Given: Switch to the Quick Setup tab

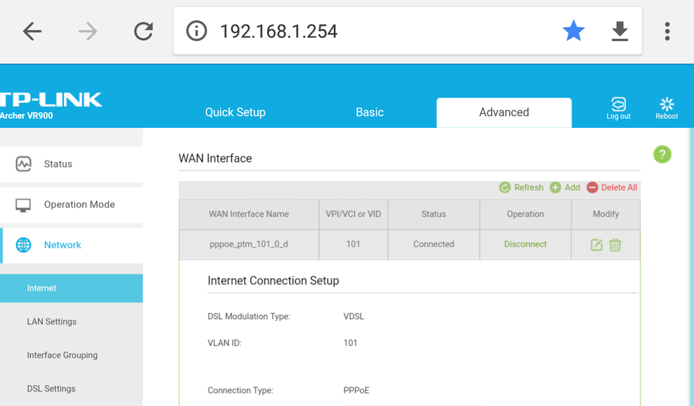Looking at the screenshot, I should [235, 113].
